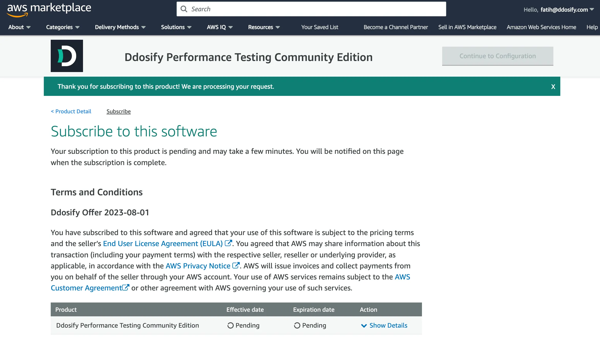Click the Expiration date pending spinner
The height and width of the screenshot is (343, 600).
pyautogui.click(x=297, y=325)
